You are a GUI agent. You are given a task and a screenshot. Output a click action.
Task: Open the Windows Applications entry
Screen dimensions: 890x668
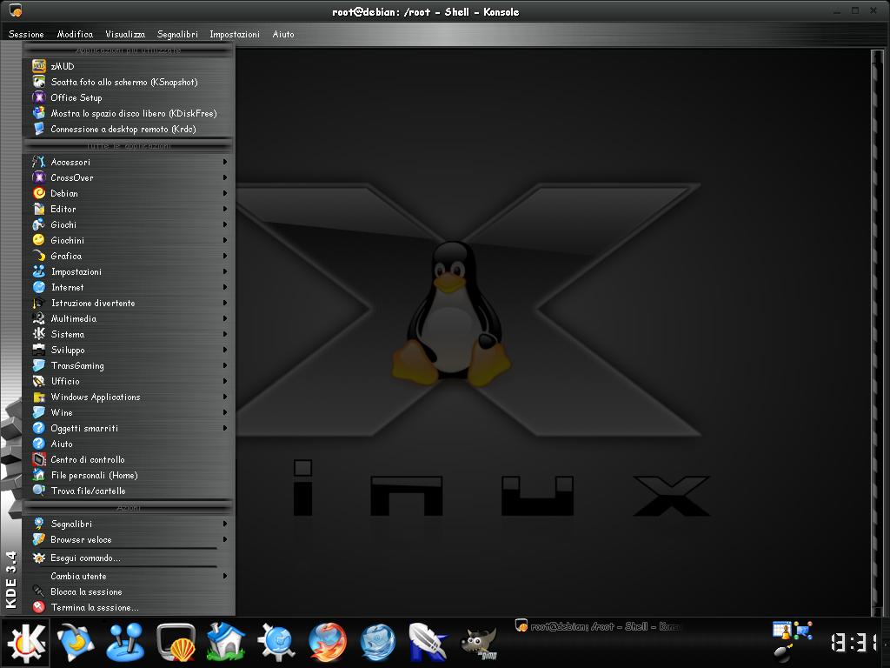pyautogui.click(x=129, y=397)
